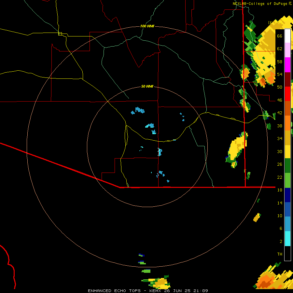Click the legend value '38'

[x=280, y=126]
